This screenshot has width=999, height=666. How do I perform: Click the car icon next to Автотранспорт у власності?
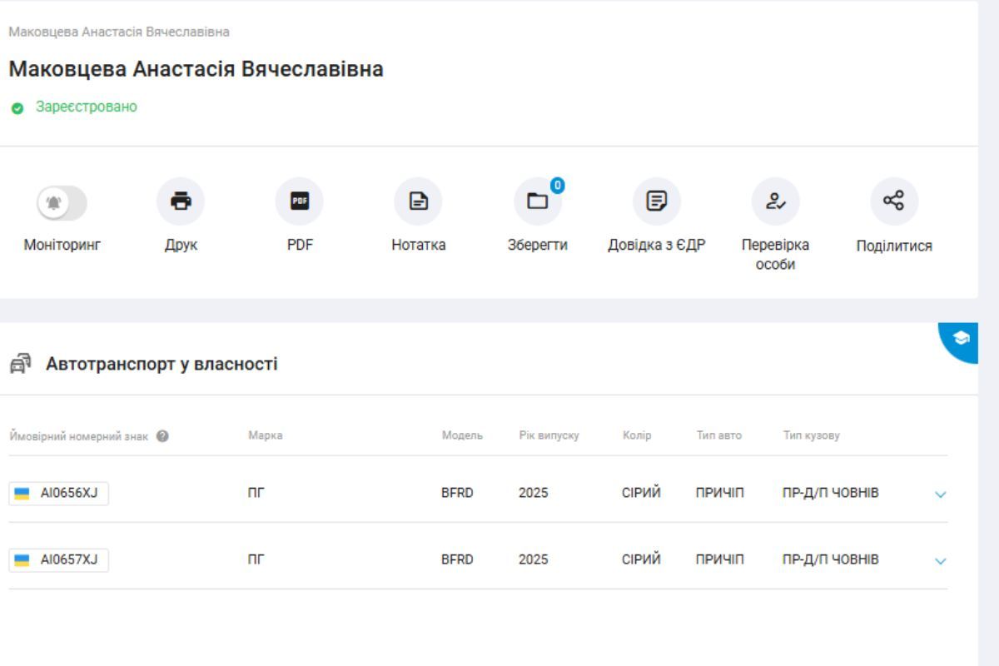(18, 364)
